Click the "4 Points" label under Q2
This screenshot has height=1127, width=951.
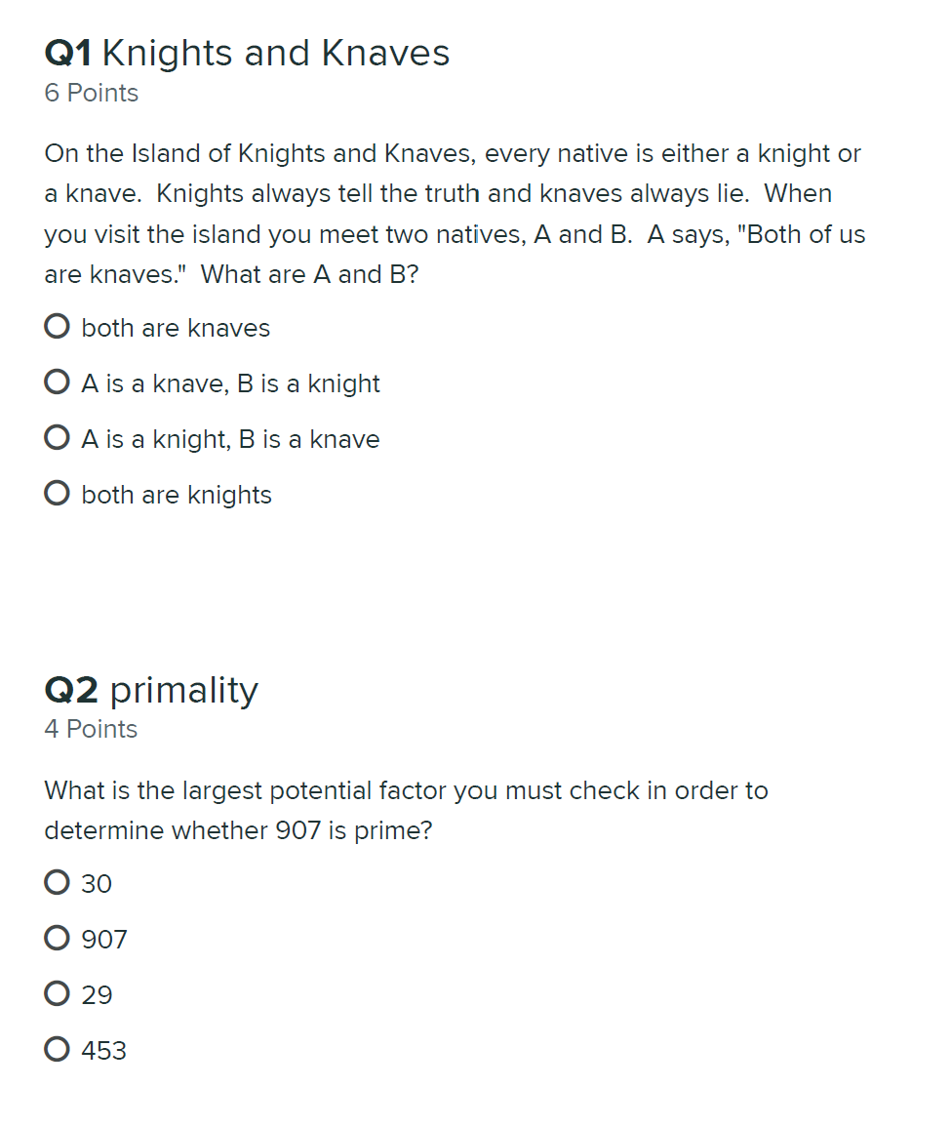coord(91,729)
